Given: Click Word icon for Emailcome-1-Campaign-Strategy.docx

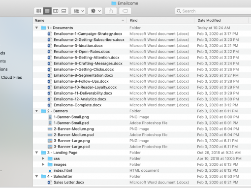Looking at the screenshot, I should click(49, 34).
